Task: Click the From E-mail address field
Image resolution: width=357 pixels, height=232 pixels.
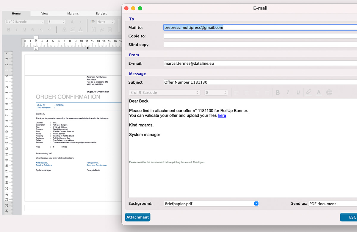Action: pyautogui.click(x=260, y=63)
